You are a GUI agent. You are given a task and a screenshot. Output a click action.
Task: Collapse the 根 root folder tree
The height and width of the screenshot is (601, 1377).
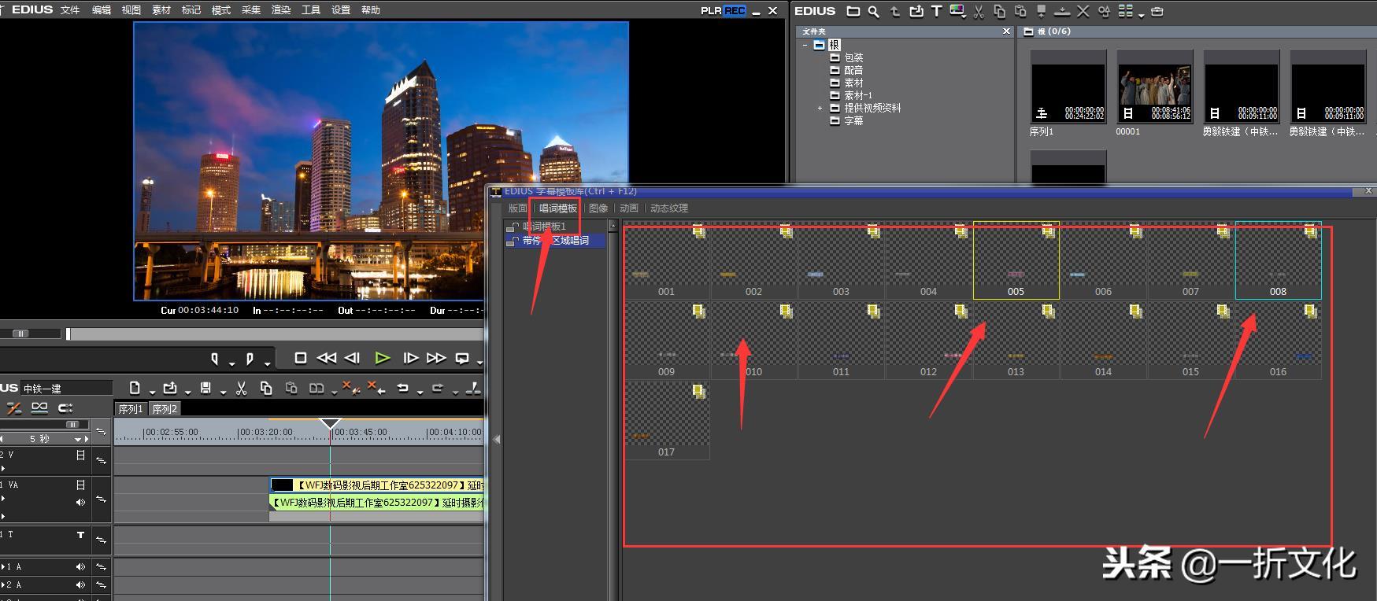tap(805, 45)
